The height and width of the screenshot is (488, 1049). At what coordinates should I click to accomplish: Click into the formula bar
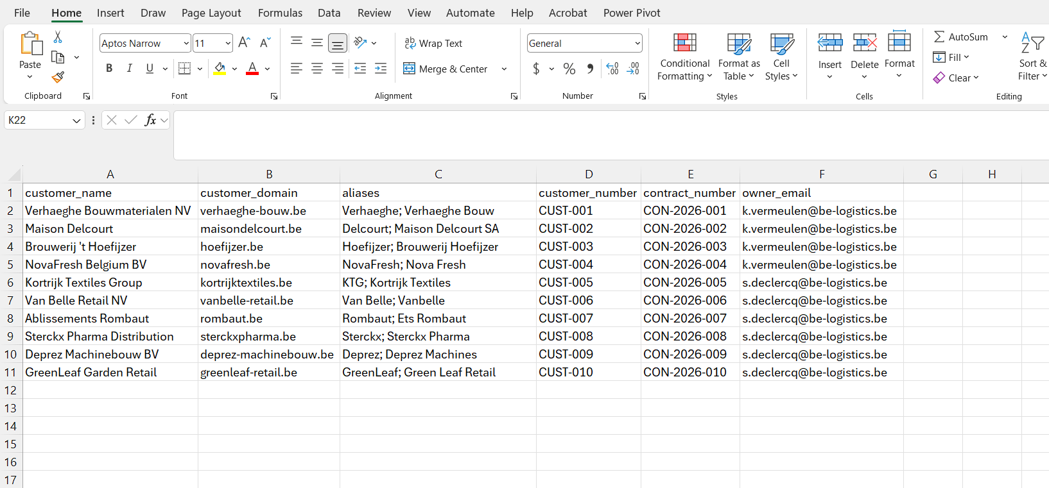610,135
